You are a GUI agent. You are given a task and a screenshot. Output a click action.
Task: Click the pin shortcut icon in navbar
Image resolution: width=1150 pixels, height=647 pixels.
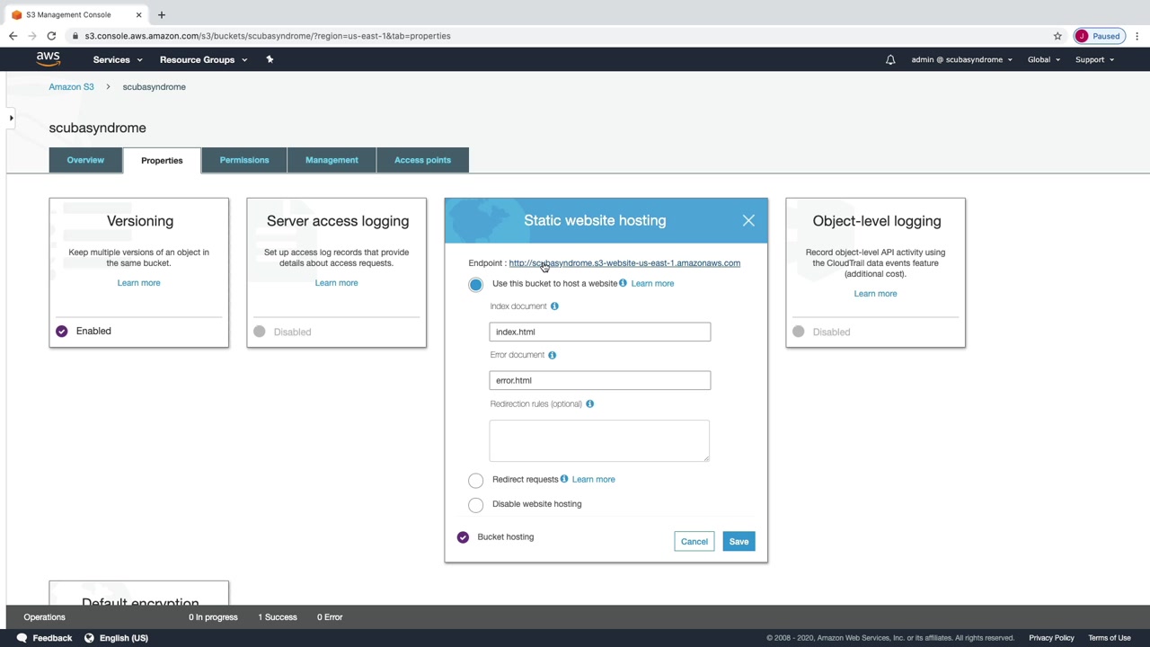tap(270, 59)
